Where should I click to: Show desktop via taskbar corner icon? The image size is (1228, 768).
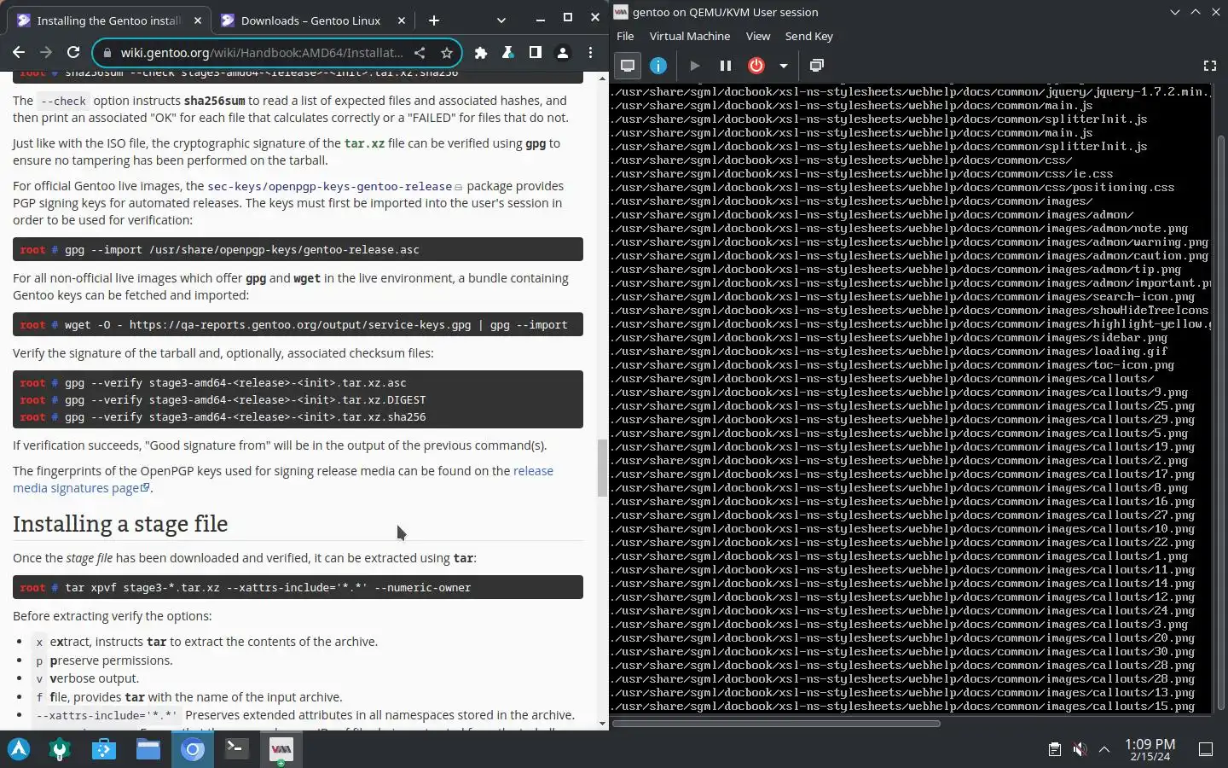point(1206,749)
